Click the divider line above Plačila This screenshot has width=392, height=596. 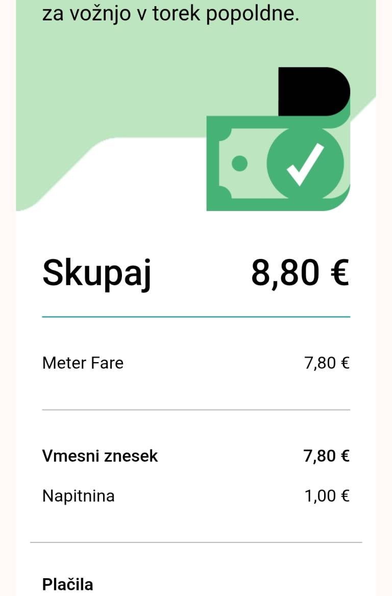pyautogui.click(x=196, y=542)
